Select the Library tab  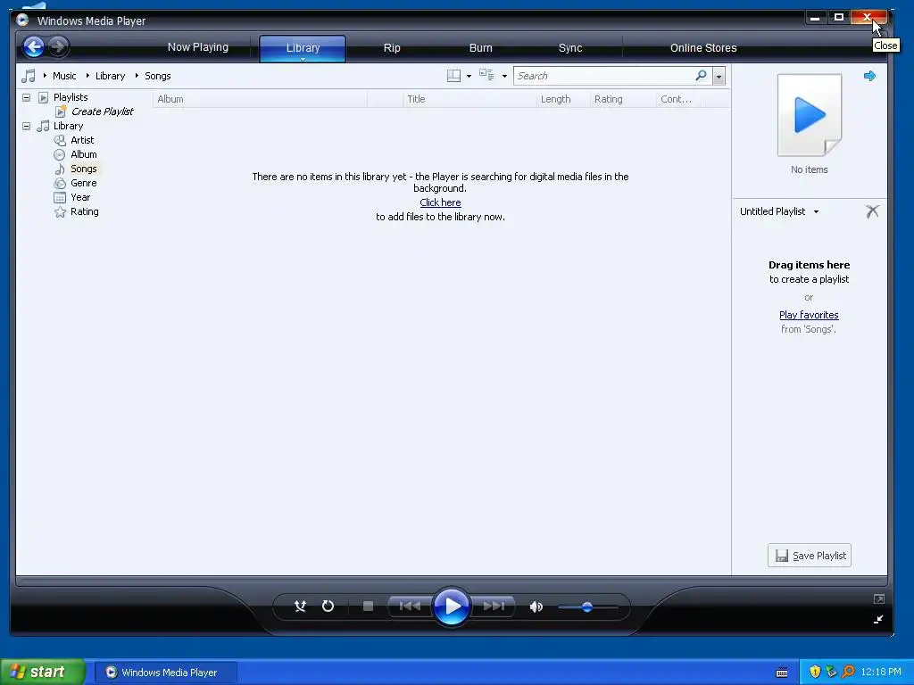pos(303,48)
